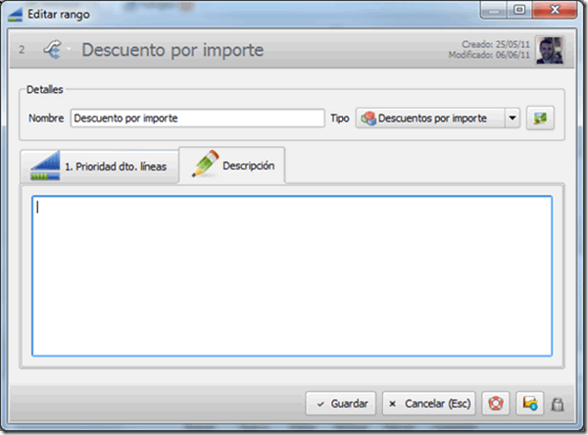Click the Cancelar (Esc) button
This screenshot has width=588, height=435.
tap(429, 404)
